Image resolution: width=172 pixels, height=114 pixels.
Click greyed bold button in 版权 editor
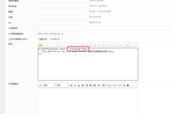71,45
